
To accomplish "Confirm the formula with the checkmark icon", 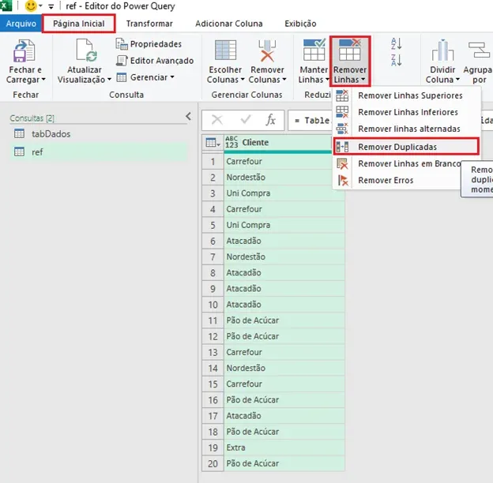I will [x=245, y=120].
